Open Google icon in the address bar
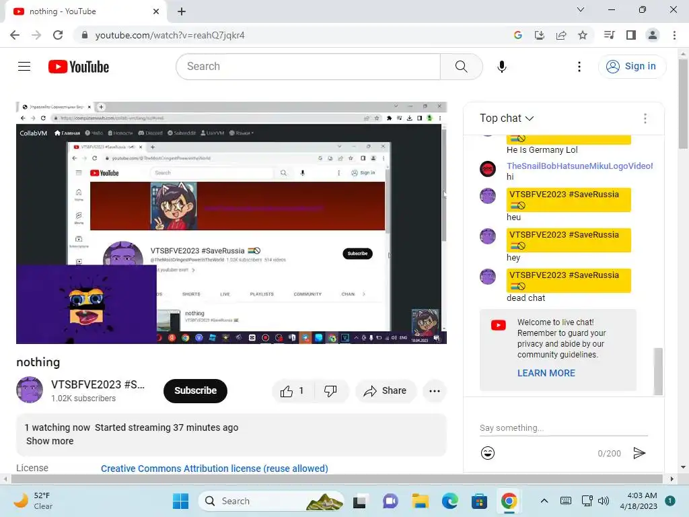 point(518,35)
